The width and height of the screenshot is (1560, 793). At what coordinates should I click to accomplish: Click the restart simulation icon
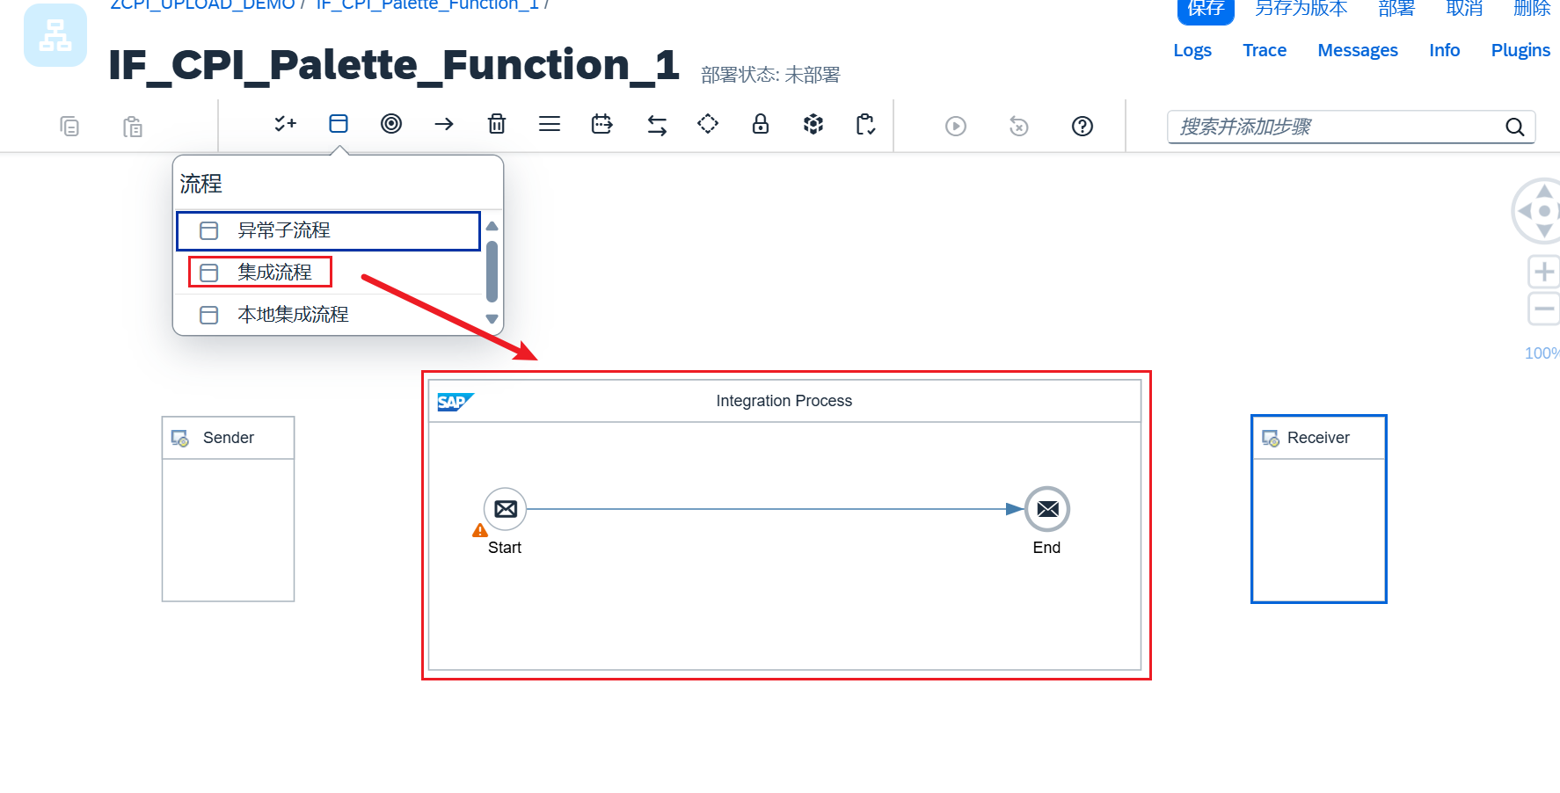click(1017, 126)
